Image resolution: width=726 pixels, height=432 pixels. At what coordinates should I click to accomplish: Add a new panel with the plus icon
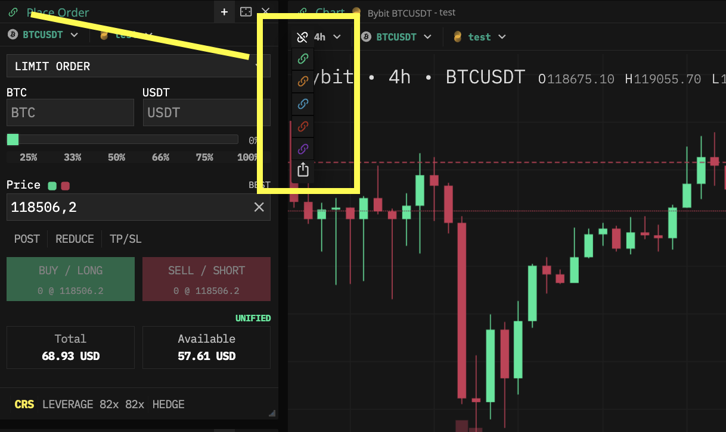224,12
